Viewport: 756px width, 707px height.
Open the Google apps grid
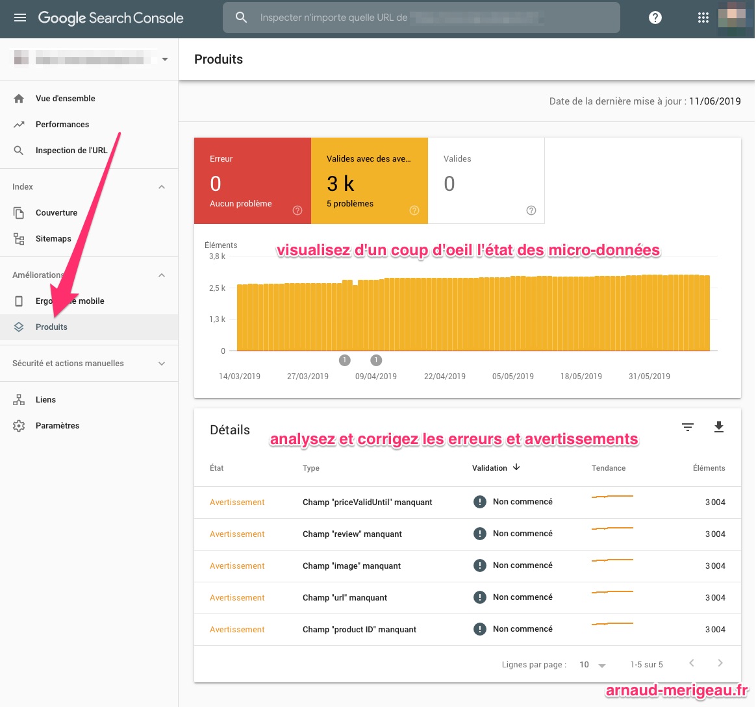[703, 18]
